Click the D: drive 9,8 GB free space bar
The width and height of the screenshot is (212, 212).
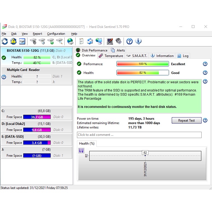pyautogui.click(x=37, y=130)
